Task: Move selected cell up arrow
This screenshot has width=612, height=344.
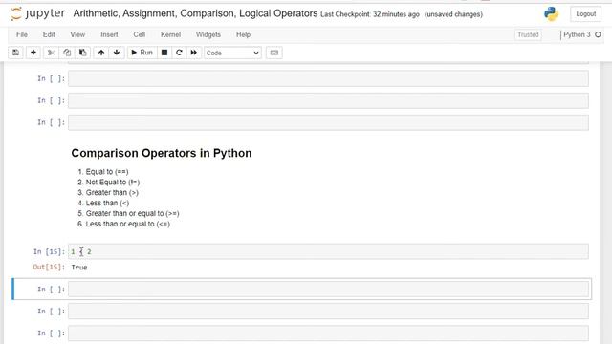Action: (101, 53)
